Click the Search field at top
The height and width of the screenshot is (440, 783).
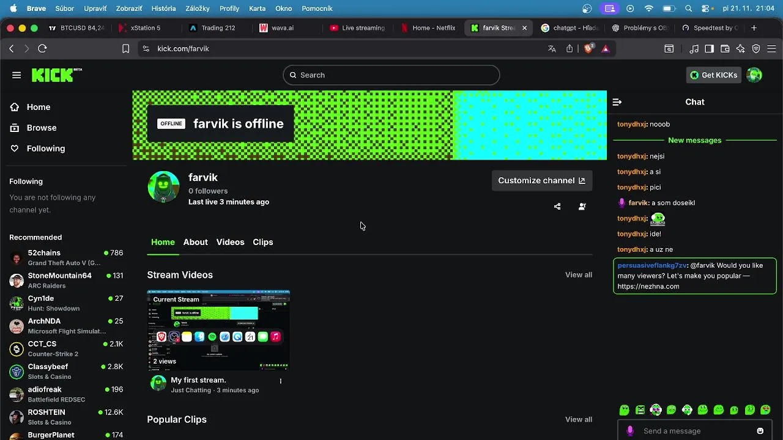point(391,75)
